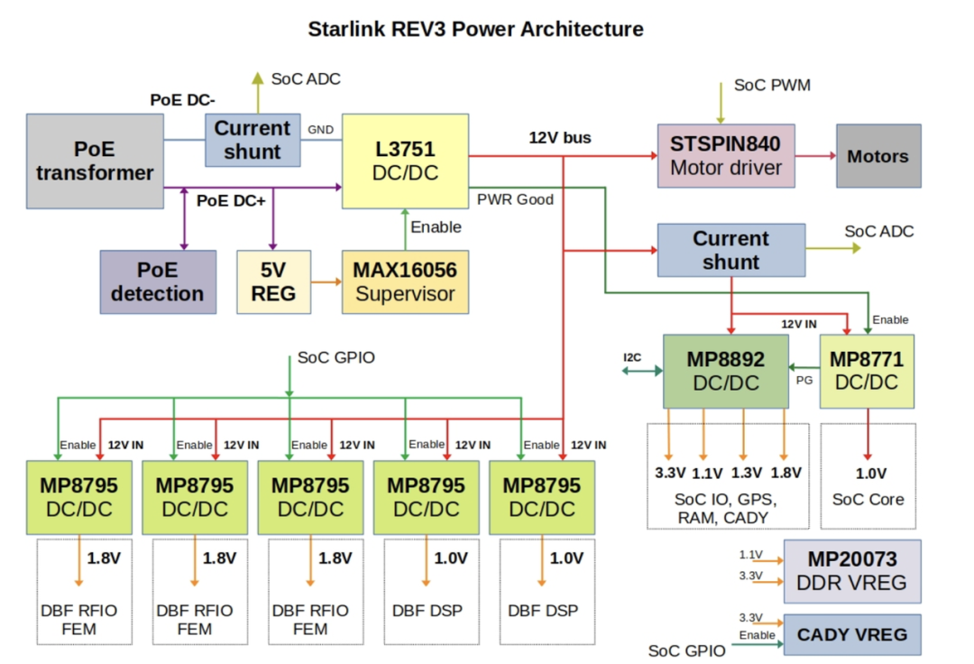Click the CADY VREG block
Viewport: 974px width, 664px height.
[852, 634]
